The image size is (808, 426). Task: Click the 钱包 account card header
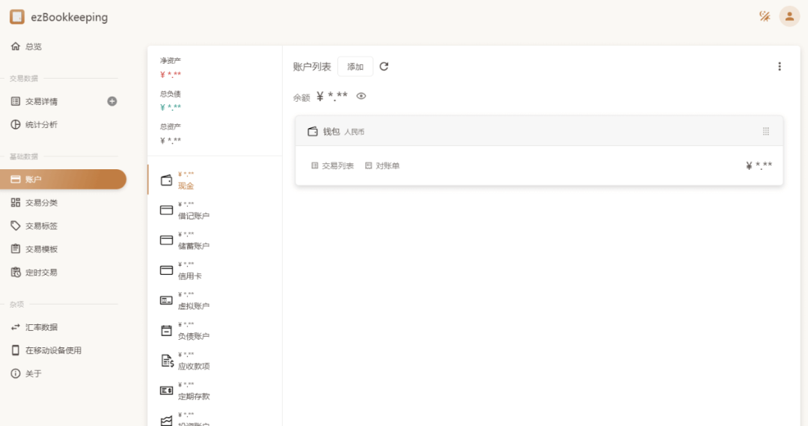point(524,131)
